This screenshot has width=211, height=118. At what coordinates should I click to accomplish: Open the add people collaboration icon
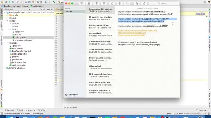[x=137, y=3]
